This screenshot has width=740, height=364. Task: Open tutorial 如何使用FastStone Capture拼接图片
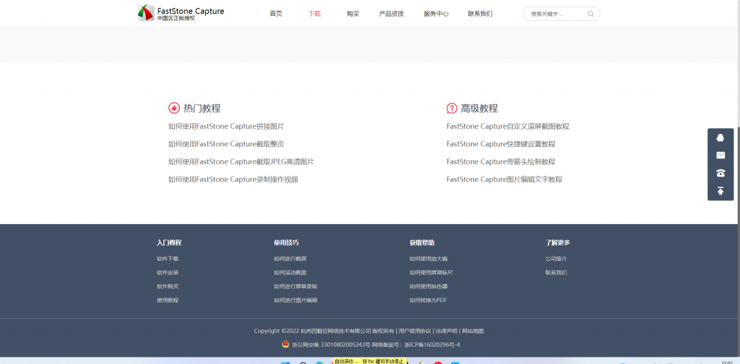(x=226, y=126)
